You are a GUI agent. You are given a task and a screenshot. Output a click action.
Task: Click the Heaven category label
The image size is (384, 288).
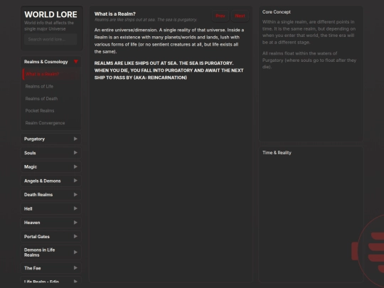click(32, 223)
